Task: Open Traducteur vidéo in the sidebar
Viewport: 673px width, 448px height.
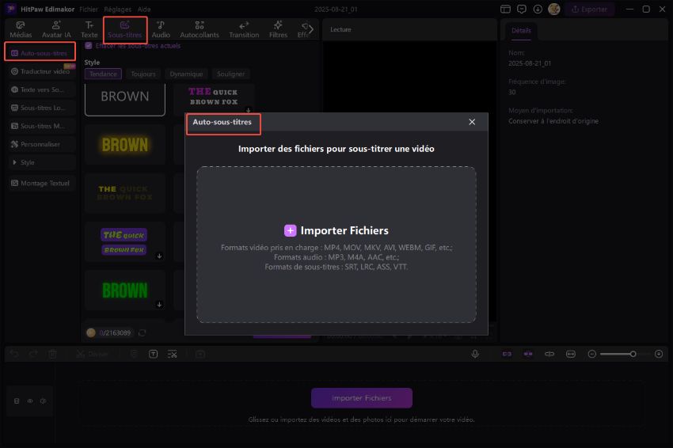Action: pyautogui.click(x=42, y=71)
